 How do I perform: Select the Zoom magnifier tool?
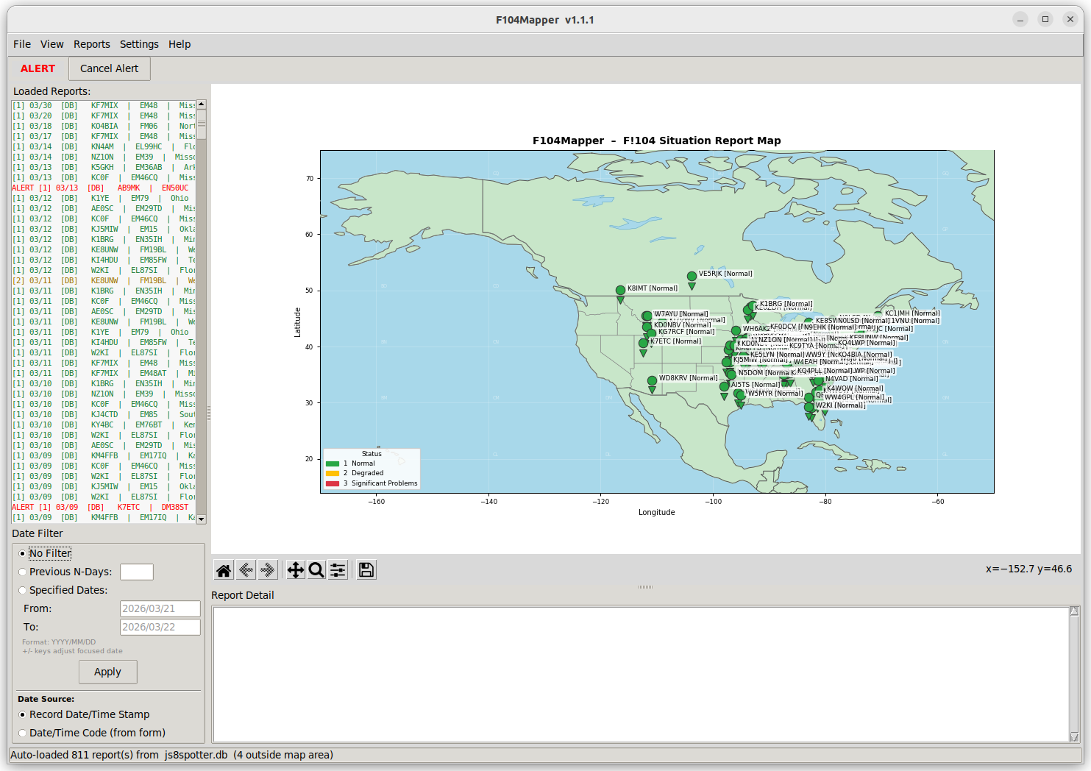click(316, 570)
